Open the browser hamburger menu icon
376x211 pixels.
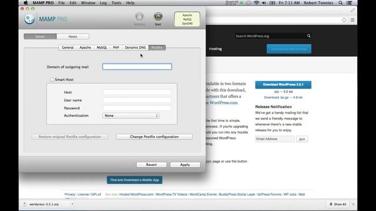[x=352, y=20]
